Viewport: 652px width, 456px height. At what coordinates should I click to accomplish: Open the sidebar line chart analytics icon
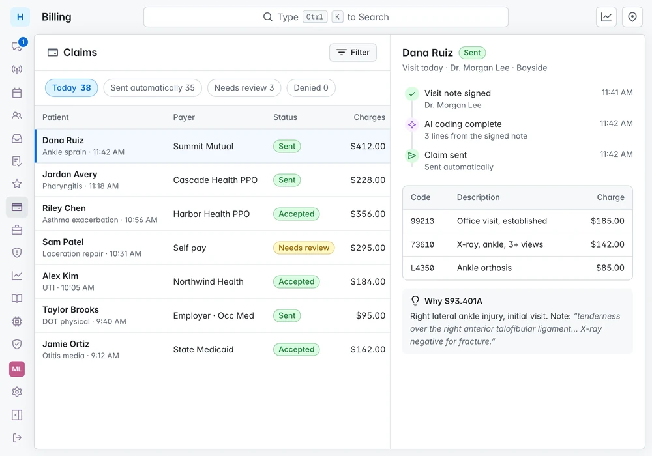click(17, 276)
